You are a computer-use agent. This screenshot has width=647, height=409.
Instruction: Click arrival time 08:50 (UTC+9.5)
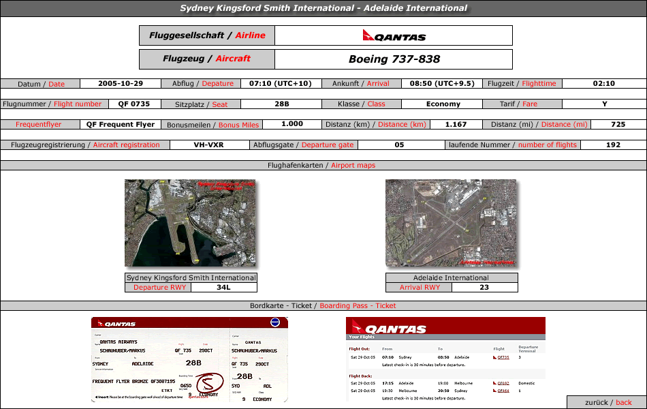tap(442, 83)
